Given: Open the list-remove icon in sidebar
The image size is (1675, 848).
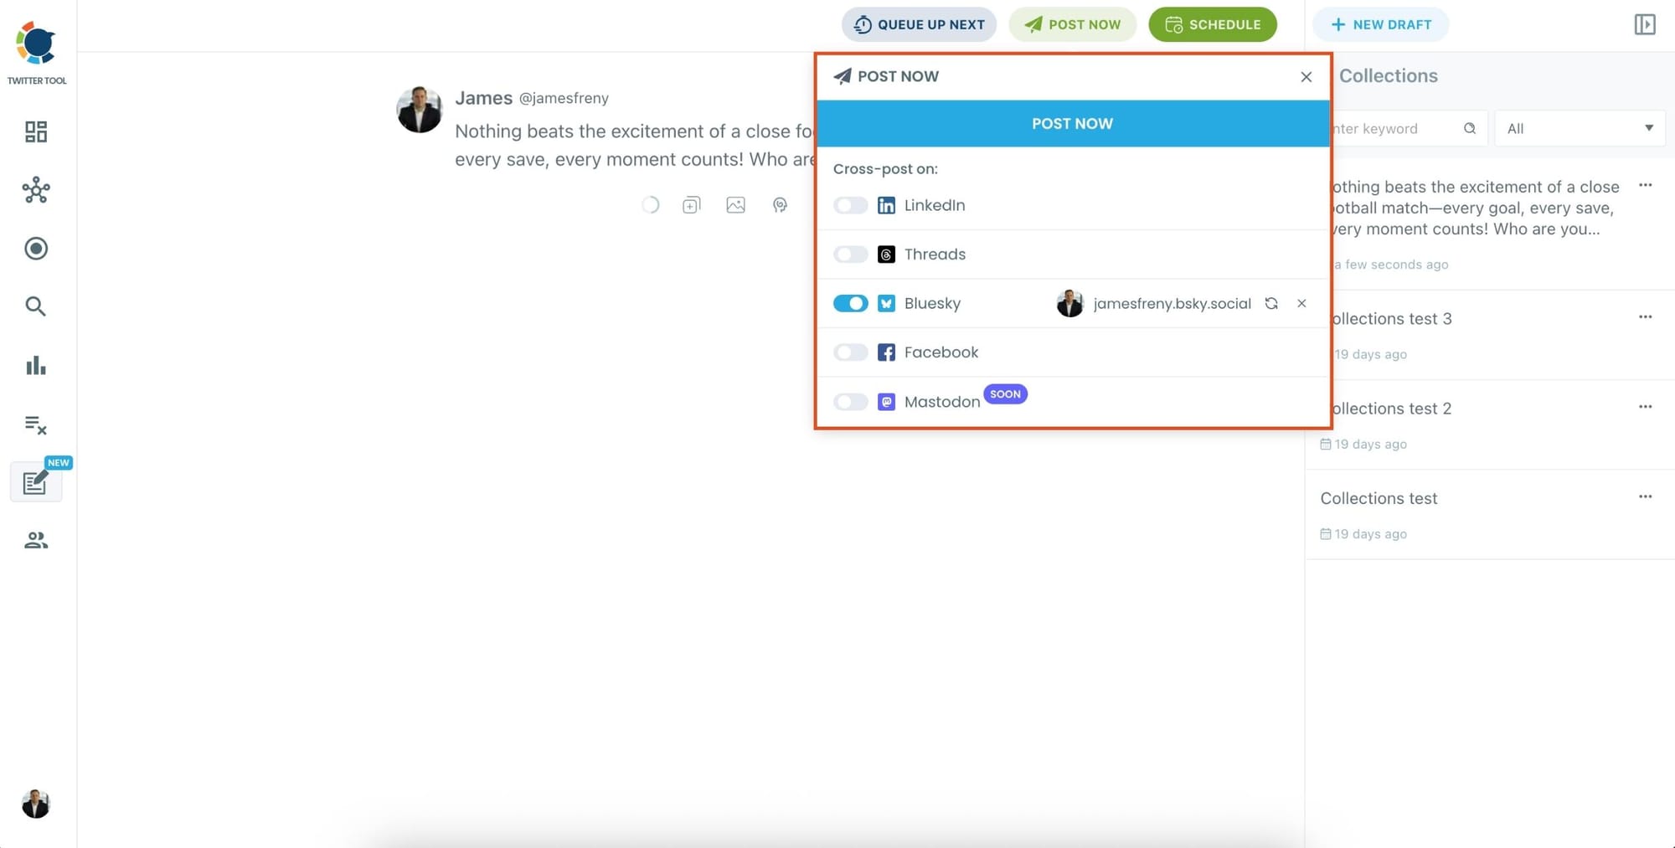Looking at the screenshot, I should [x=36, y=424].
